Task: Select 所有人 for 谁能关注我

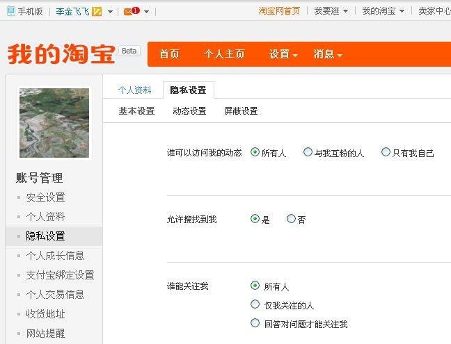Action: (x=255, y=285)
